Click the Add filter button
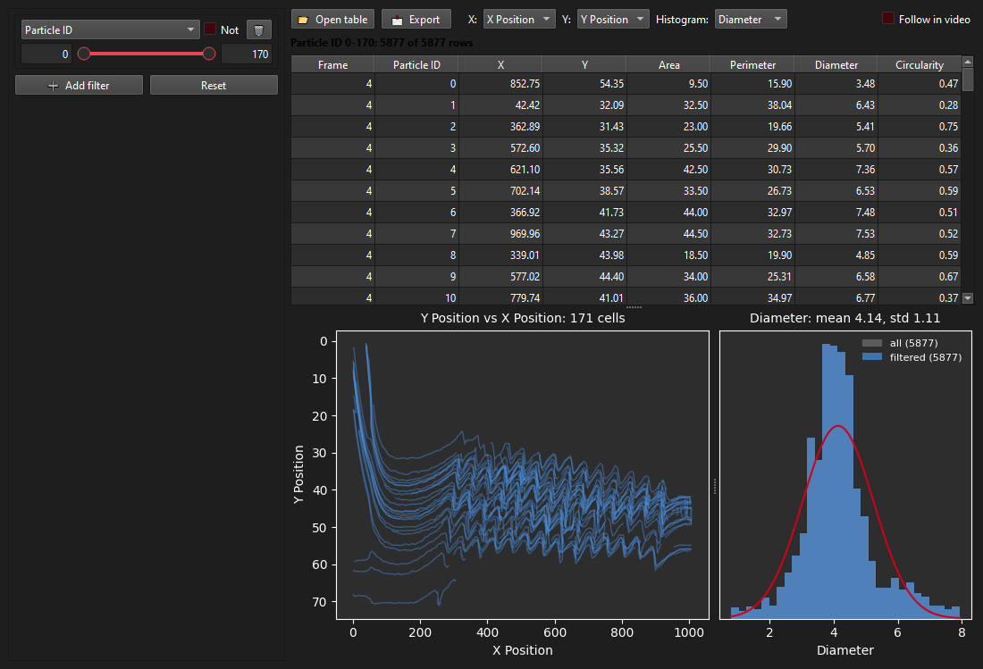This screenshot has height=669, width=983. point(79,85)
